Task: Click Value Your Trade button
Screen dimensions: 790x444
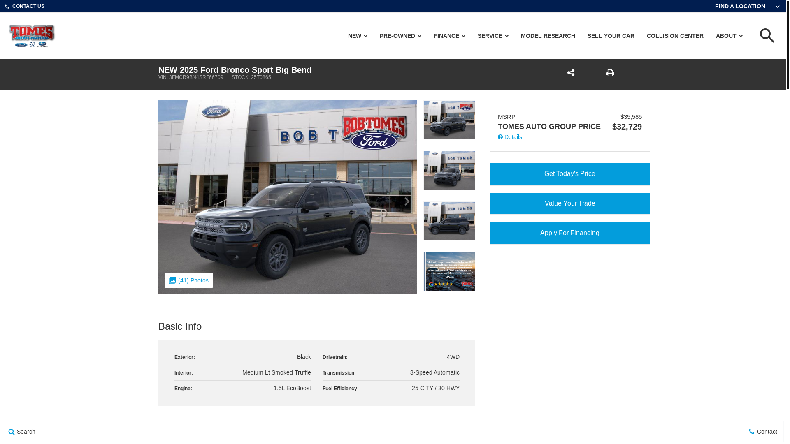Action: click(570, 203)
